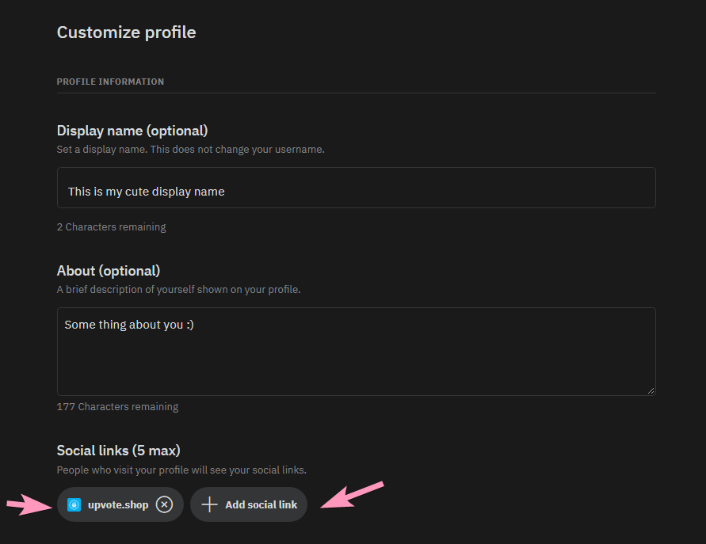
Task: Click the plus icon for adding link
Action: [209, 504]
